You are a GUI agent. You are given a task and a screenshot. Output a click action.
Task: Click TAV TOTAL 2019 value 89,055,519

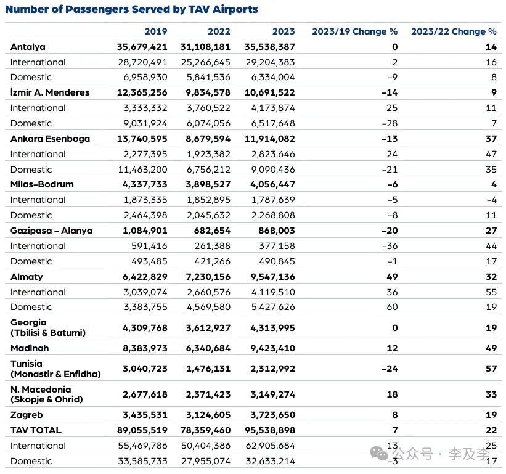pos(142,430)
